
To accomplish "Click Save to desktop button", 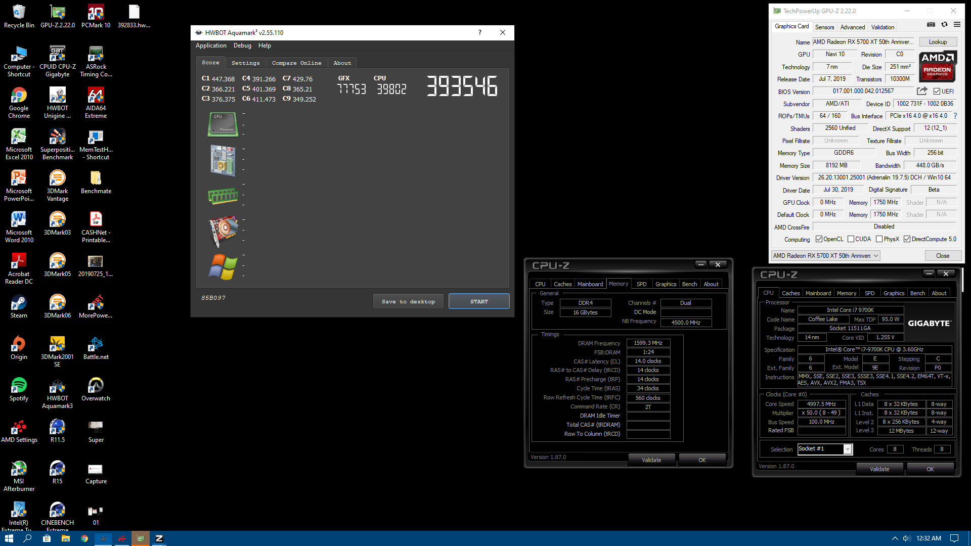I will click(x=408, y=301).
